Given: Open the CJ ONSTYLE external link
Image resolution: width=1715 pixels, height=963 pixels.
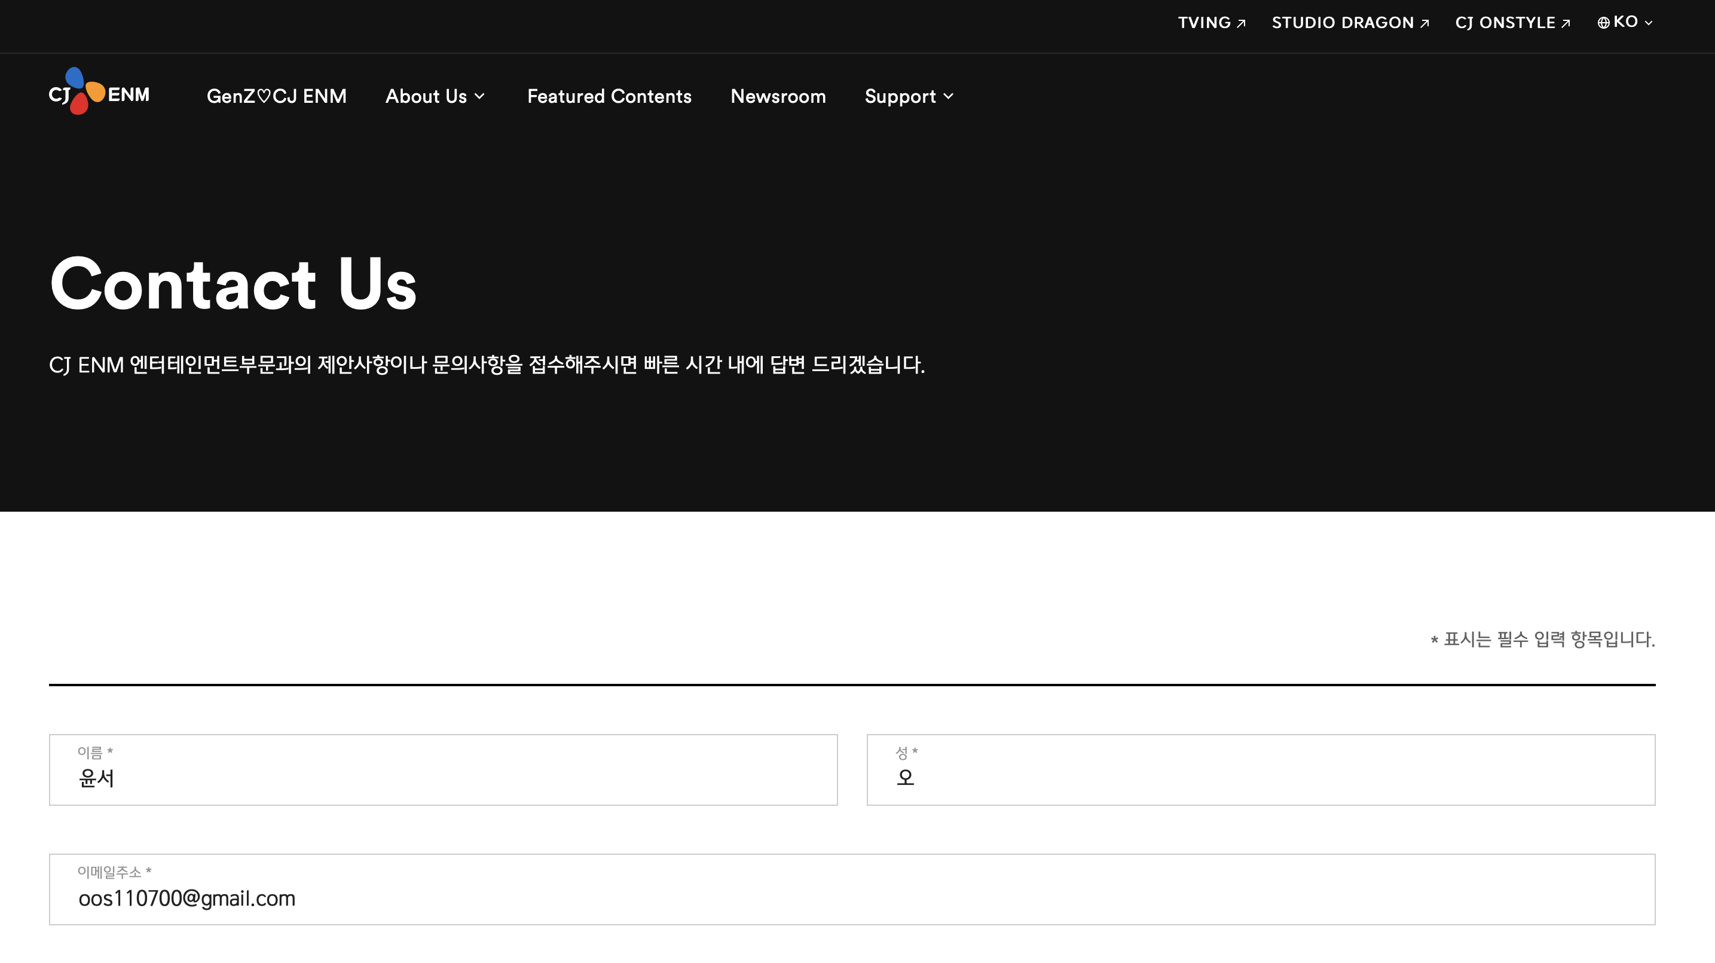Looking at the screenshot, I should coord(1512,23).
